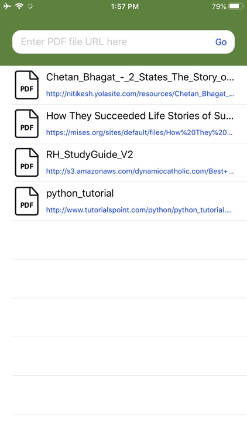Image resolution: width=247 pixels, height=439 pixels.
Task: Tap the 79% battery percentage
Action: click(x=219, y=6)
